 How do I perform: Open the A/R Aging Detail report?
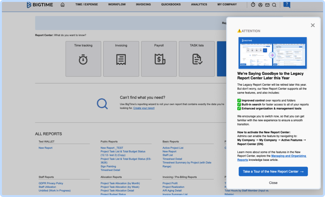point(172,191)
